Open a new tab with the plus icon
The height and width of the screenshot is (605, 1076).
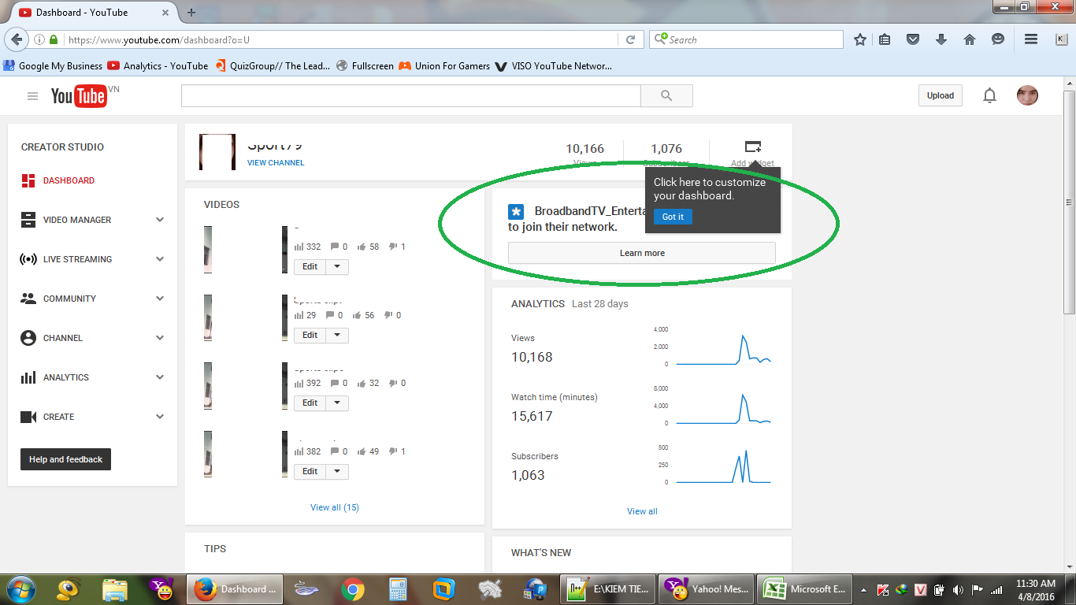click(191, 13)
